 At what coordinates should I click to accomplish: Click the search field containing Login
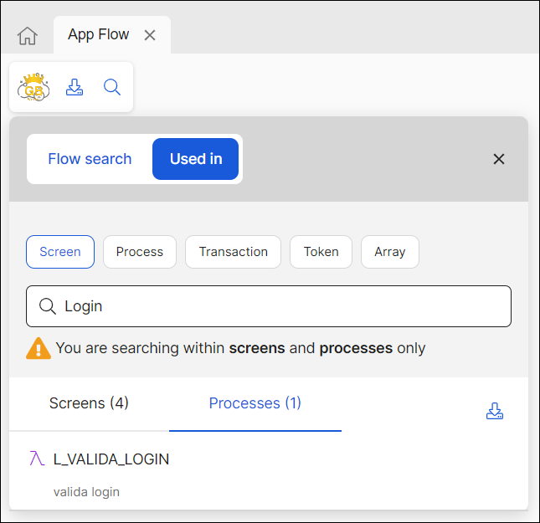click(x=276, y=306)
